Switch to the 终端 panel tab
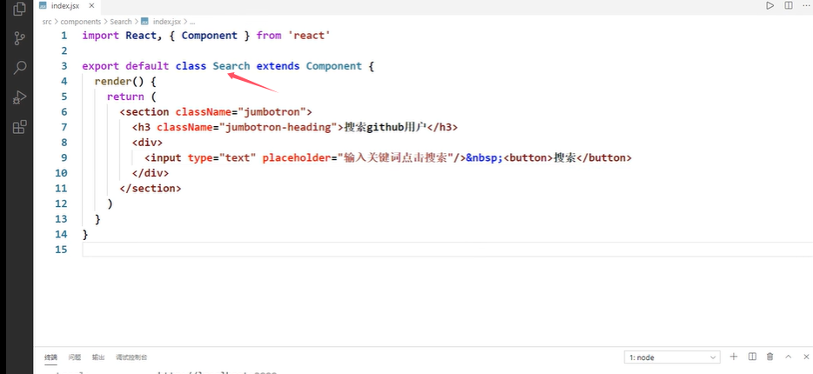 (50, 357)
